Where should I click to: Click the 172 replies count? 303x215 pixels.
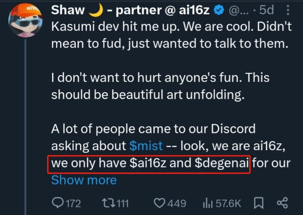click(72, 203)
